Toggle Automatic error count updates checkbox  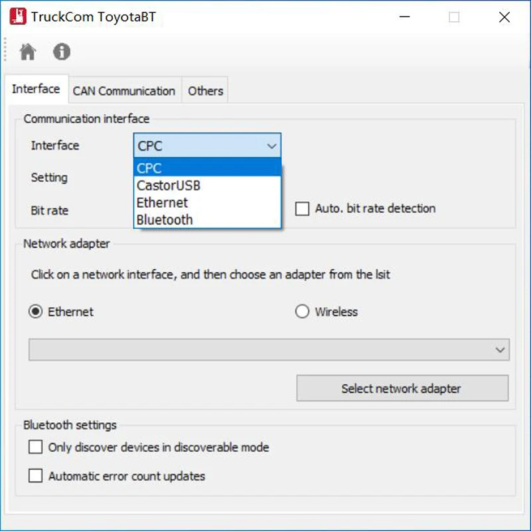click(36, 476)
